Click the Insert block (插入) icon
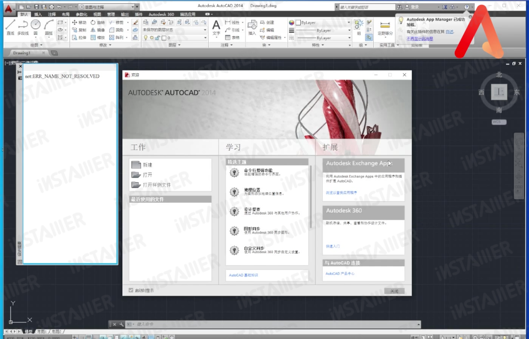Screen dimensions: 529x339 (x=252, y=27)
